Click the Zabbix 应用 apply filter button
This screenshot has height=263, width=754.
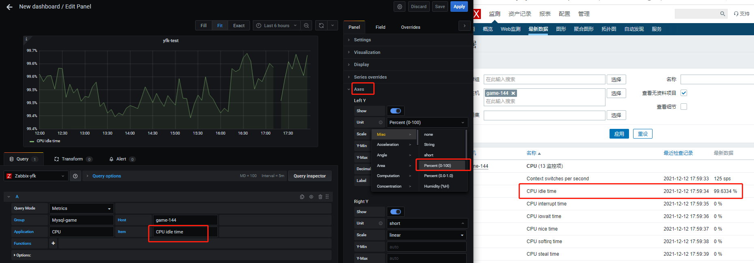[x=619, y=134]
